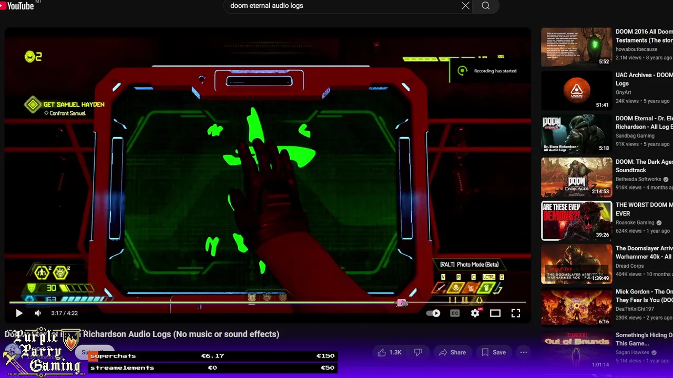Click the Mick Gordon video title
This screenshot has height=378, width=673.
click(x=644, y=296)
